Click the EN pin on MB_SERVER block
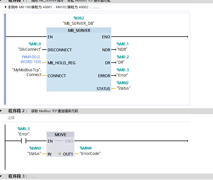The image size is (213, 180). point(50,37)
